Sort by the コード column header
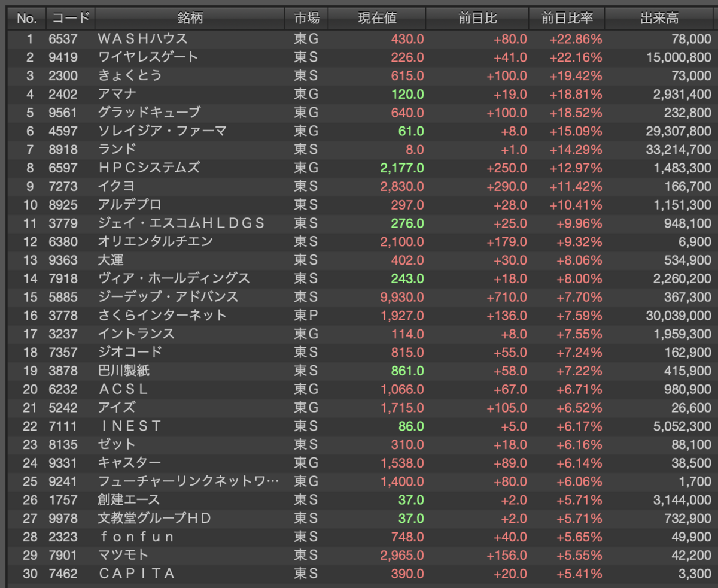 click(x=71, y=19)
